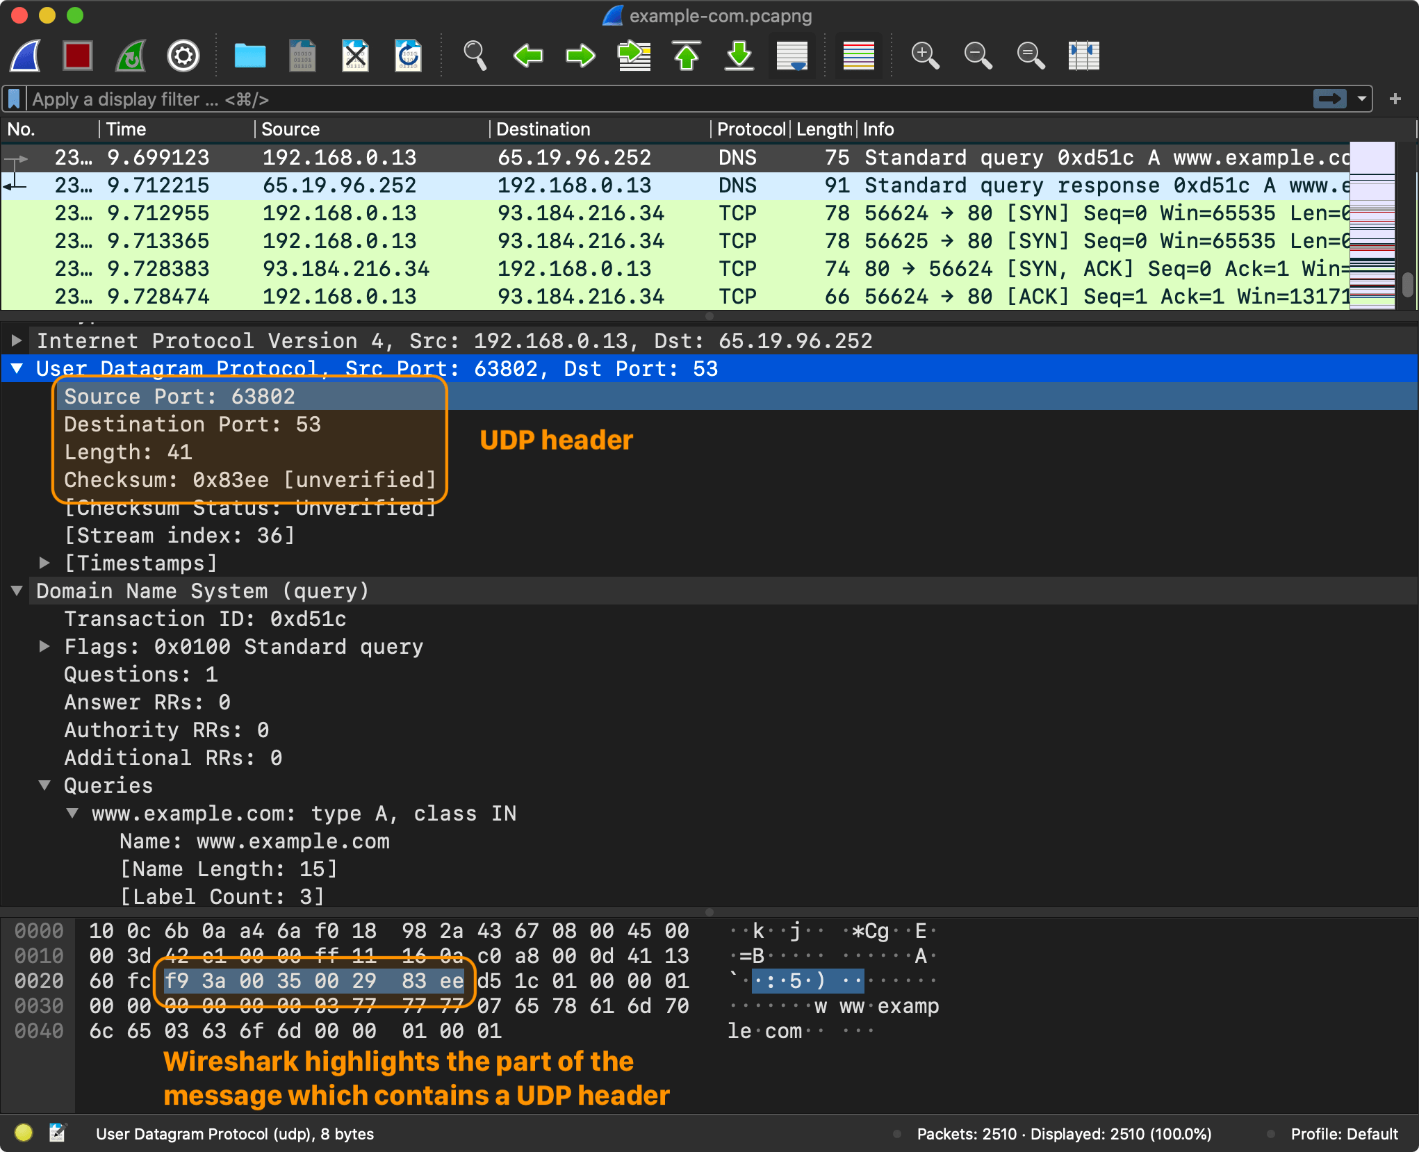
Task: Click the zoom out magnifier icon
Action: tap(978, 56)
